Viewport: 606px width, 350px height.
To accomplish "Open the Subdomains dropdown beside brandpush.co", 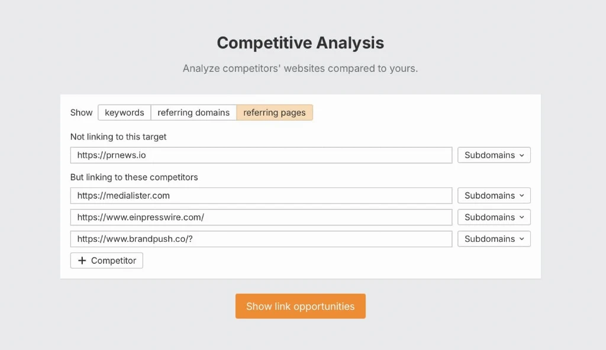I will [x=494, y=239].
